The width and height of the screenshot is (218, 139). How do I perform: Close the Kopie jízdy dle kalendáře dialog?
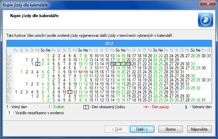tap(208, 3)
